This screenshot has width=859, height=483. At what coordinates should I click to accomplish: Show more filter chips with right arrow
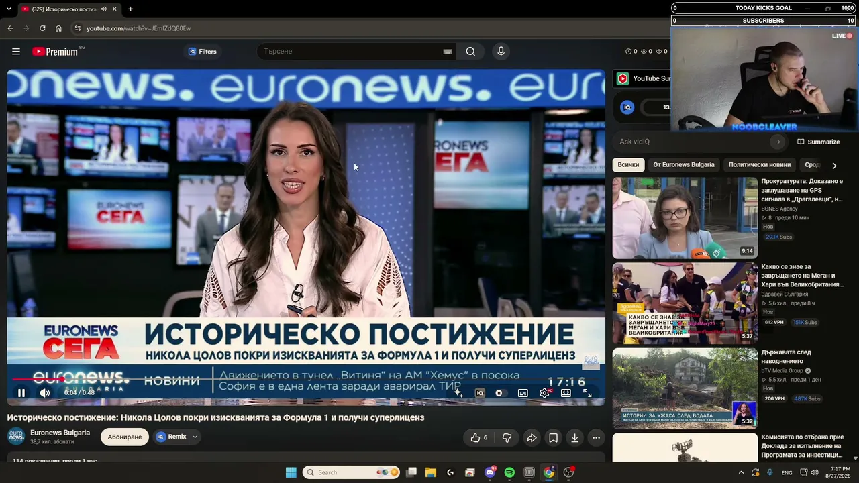click(834, 166)
